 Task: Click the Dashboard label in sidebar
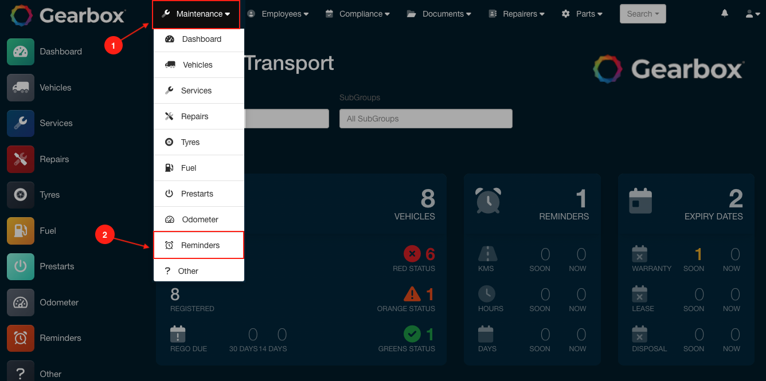click(61, 52)
